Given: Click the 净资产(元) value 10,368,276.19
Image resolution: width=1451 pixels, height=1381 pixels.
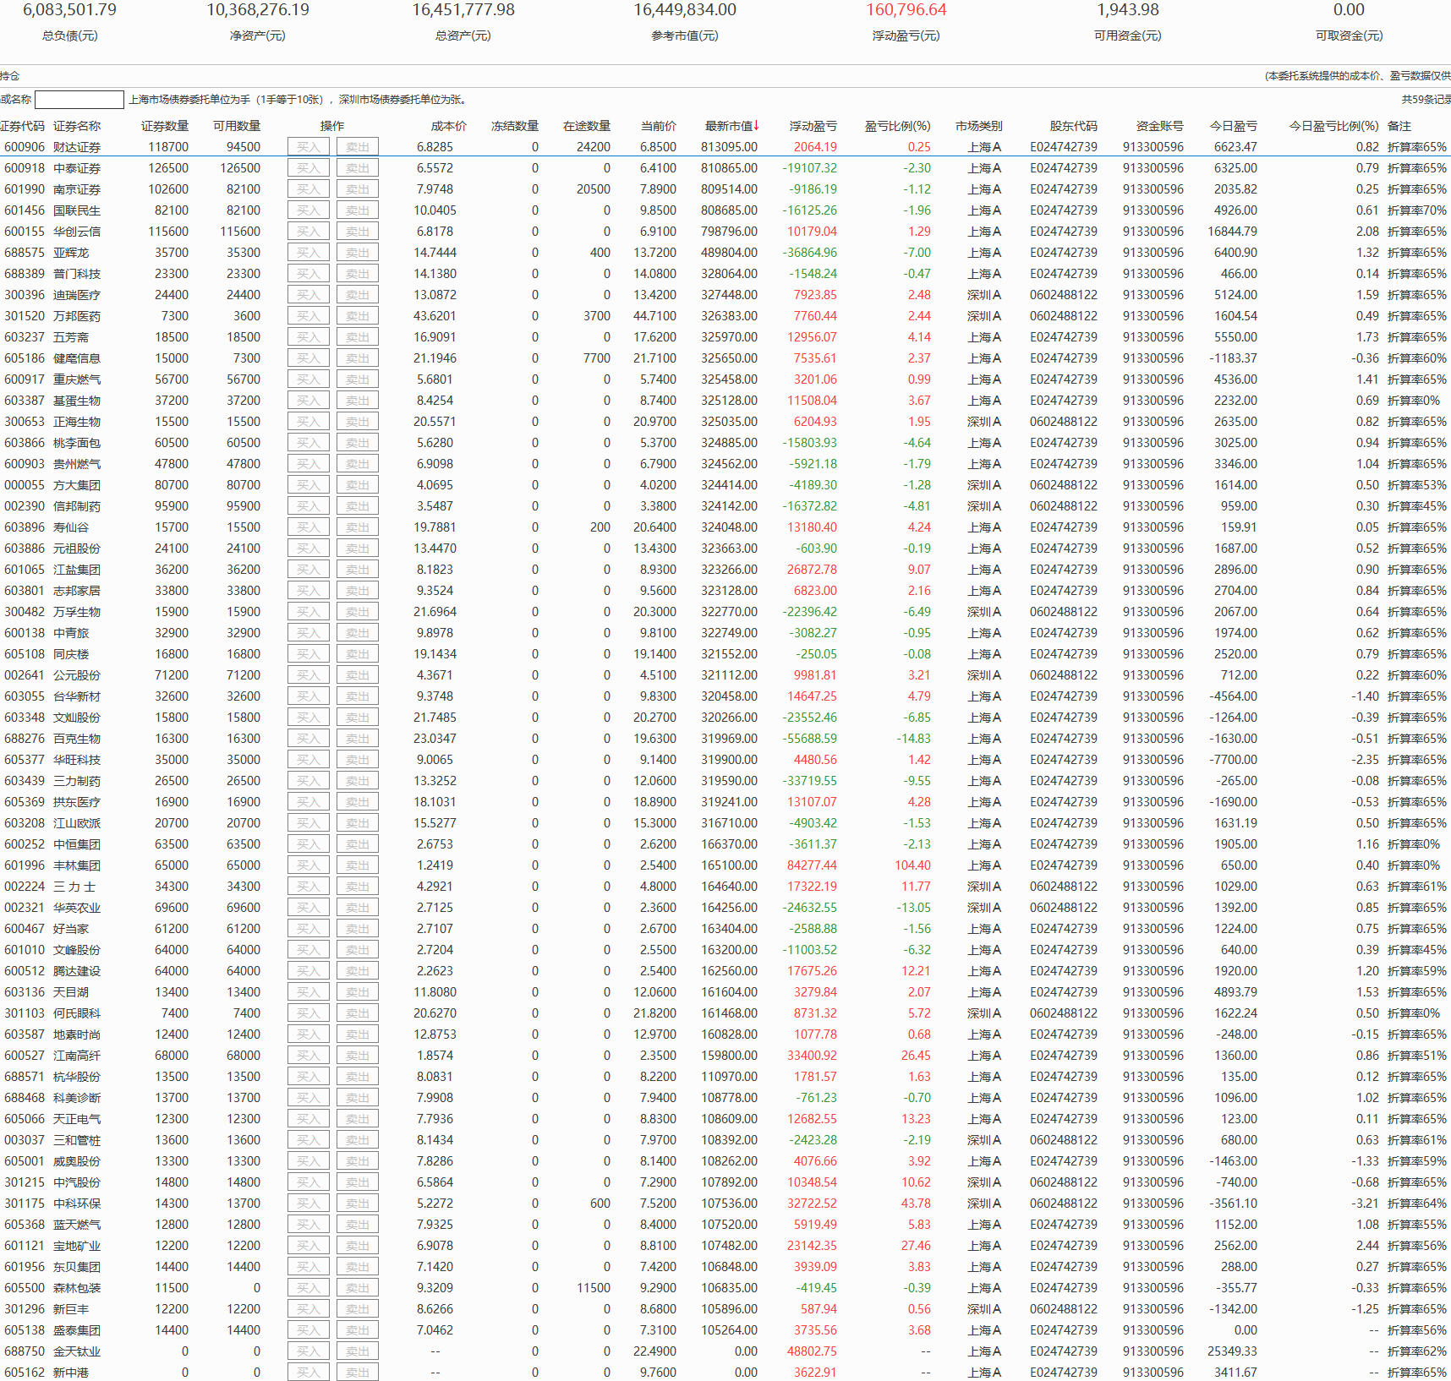Looking at the screenshot, I should (258, 10).
